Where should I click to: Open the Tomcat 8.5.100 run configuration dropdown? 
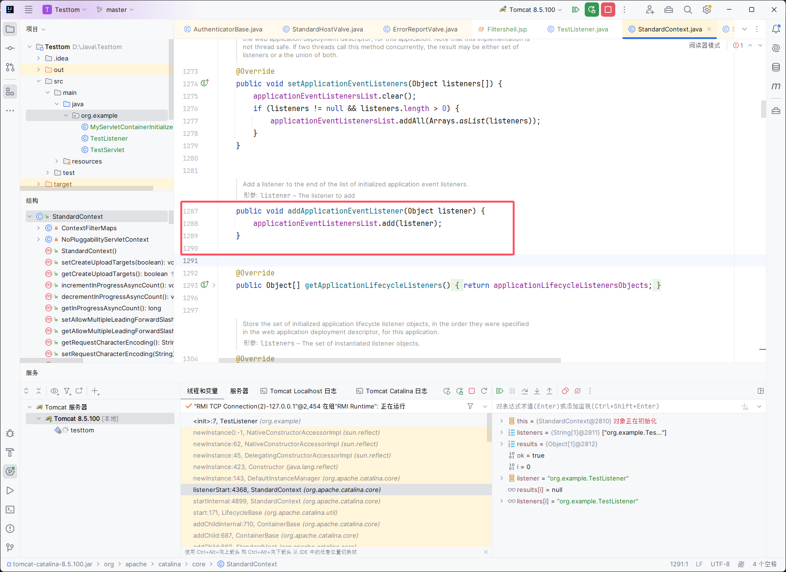tap(531, 10)
